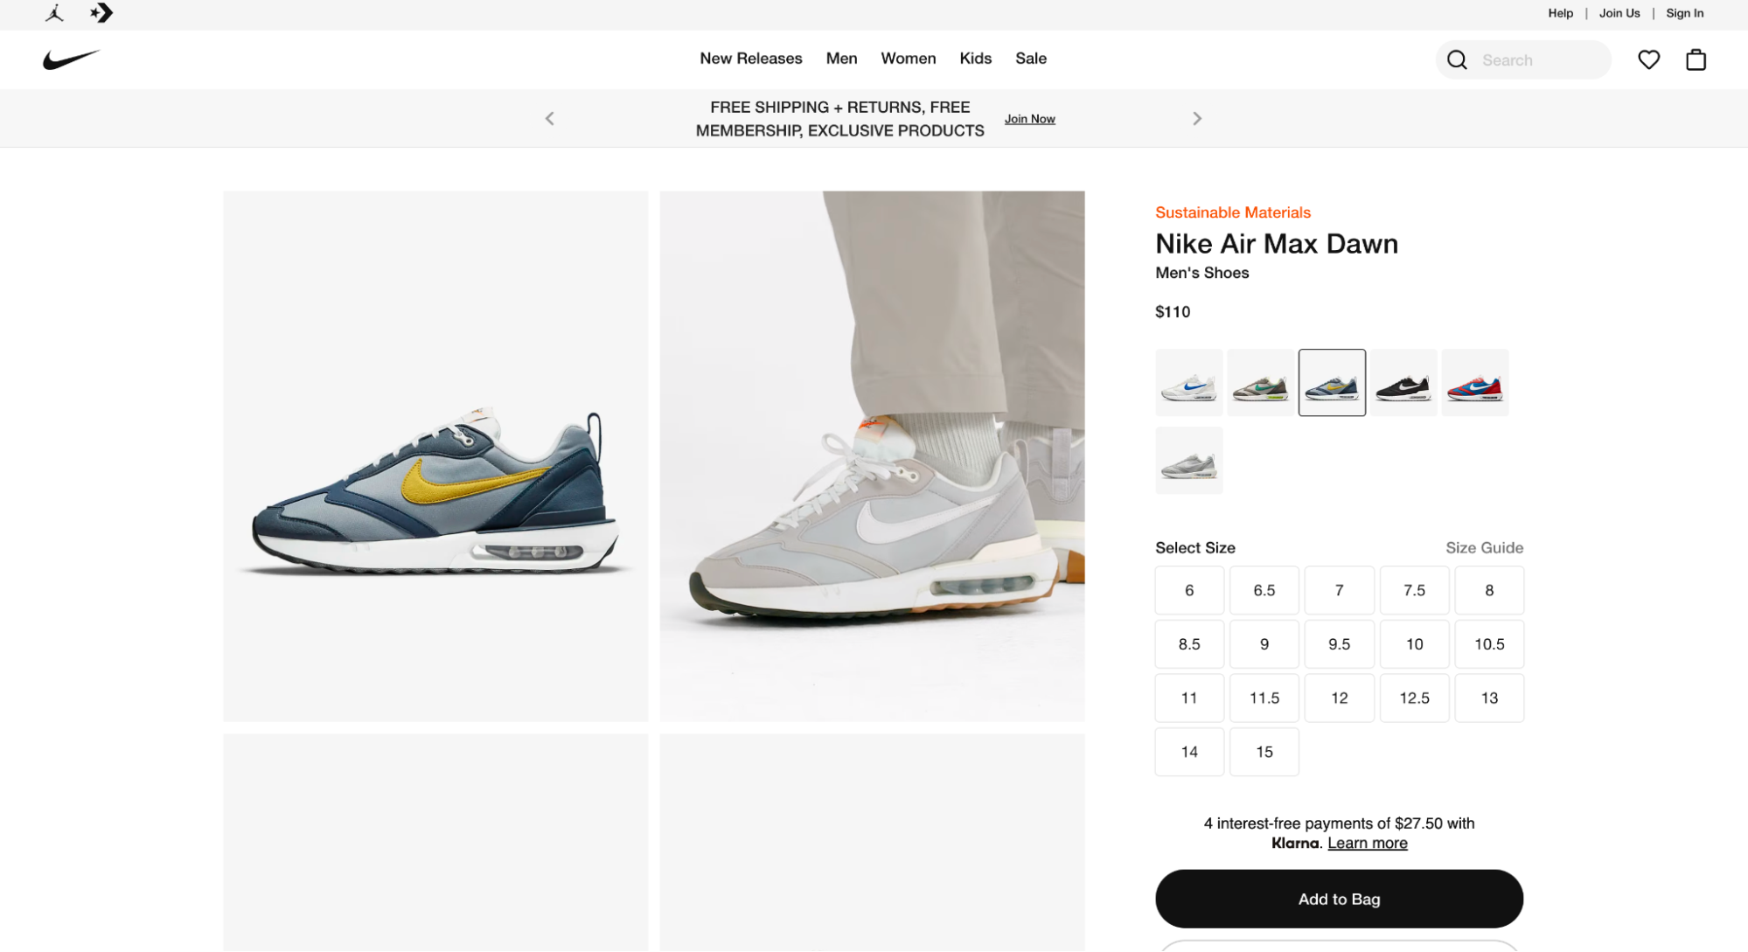Select grey shoe colorway
The image size is (1748, 952).
click(1188, 461)
